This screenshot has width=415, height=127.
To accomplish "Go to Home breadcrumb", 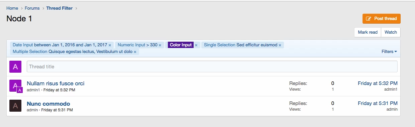I will 12,8.
